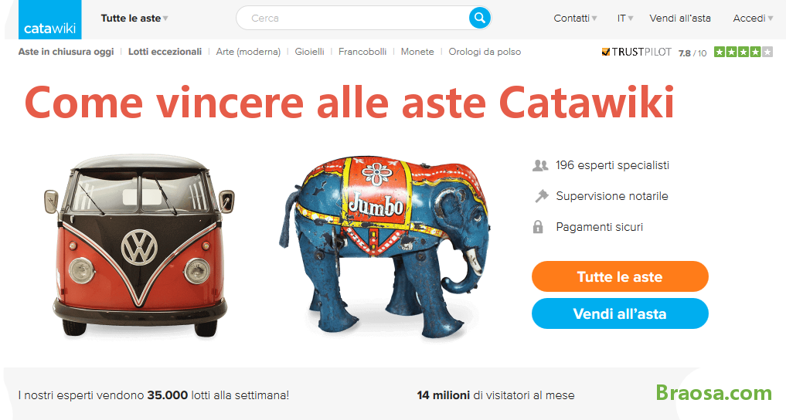
Task: Expand the Accedi login menu
Action: click(x=753, y=19)
